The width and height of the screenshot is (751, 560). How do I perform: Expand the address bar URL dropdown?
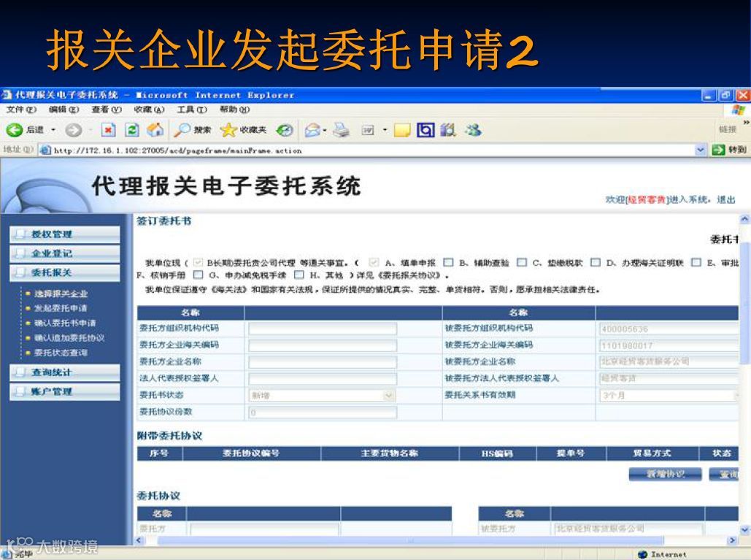[x=700, y=150]
